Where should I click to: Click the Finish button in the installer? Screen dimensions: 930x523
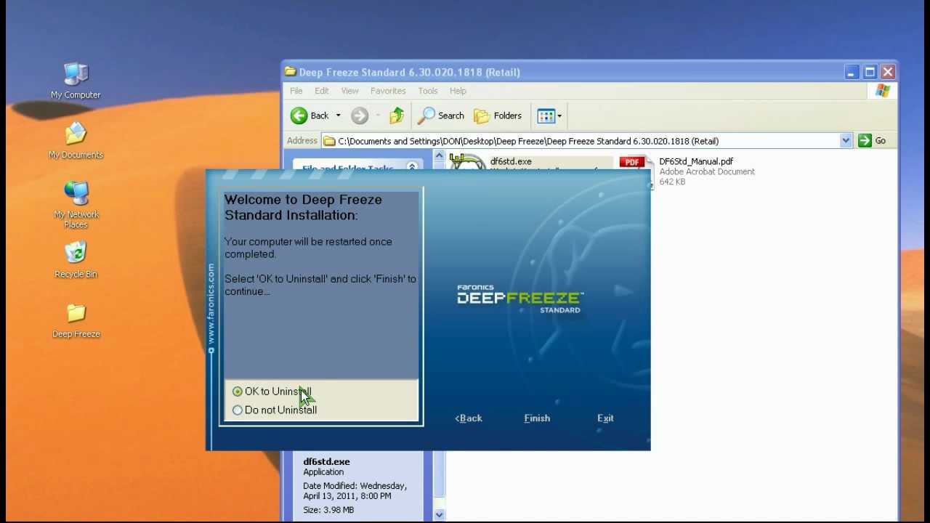(x=537, y=418)
